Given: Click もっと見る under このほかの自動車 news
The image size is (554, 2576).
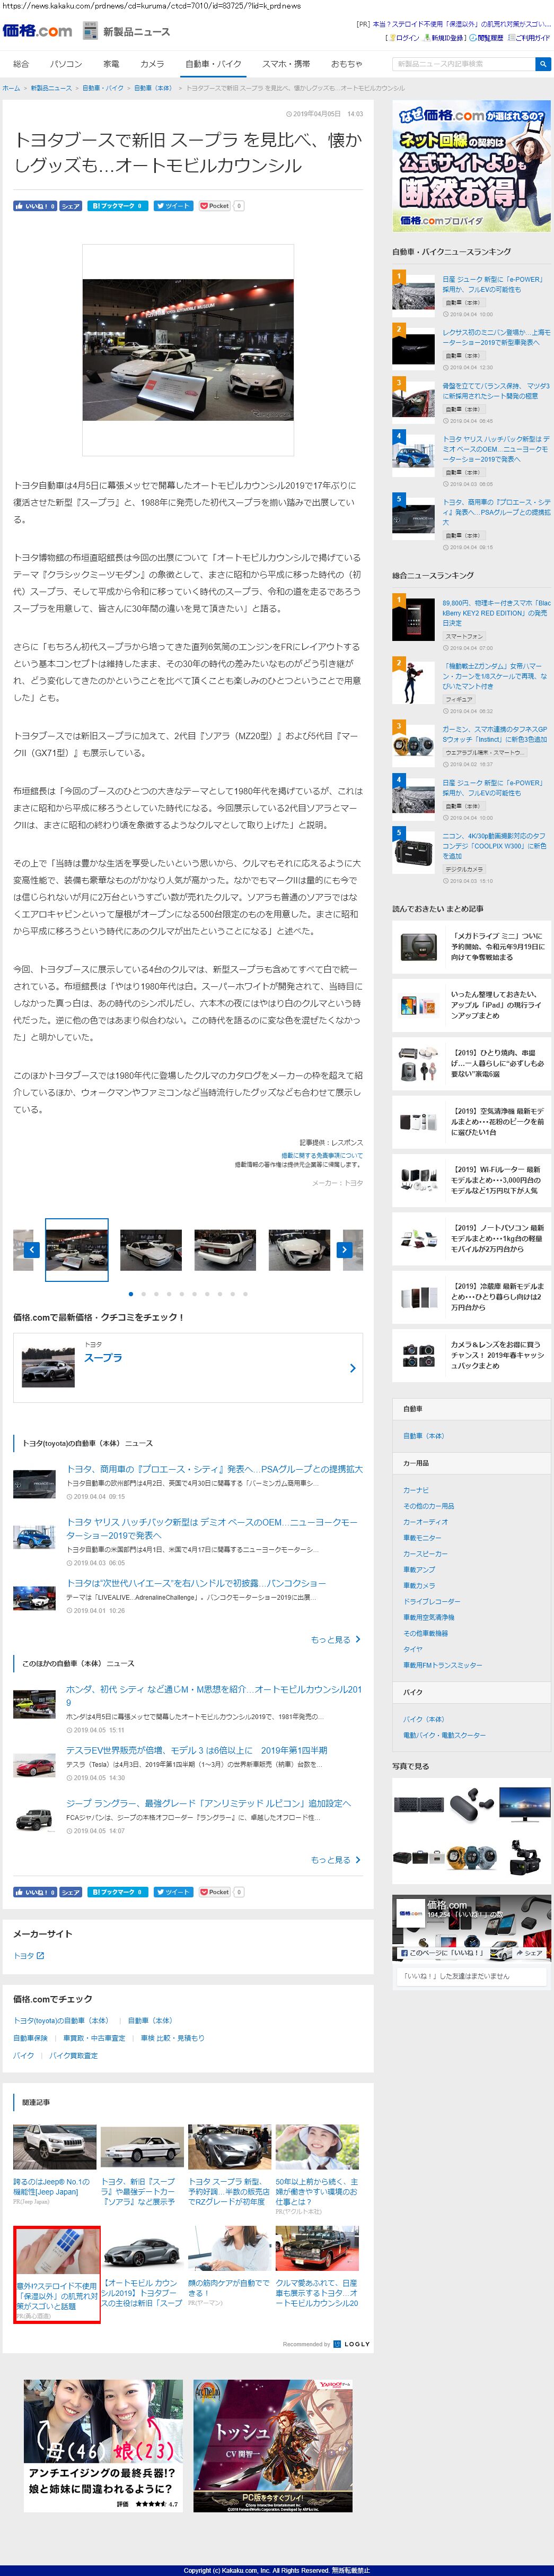Looking at the screenshot, I should (335, 1860).
